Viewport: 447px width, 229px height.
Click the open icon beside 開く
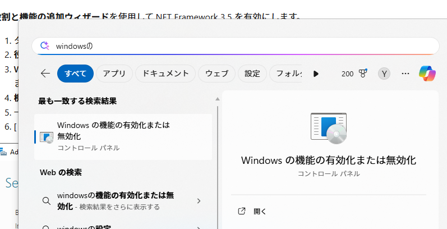click(x=242, y=212)
